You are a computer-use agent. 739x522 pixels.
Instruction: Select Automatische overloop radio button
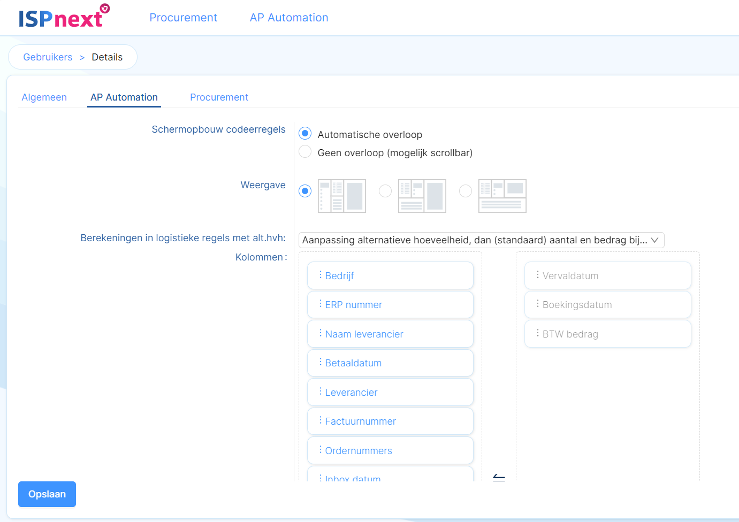pos(305,133)
